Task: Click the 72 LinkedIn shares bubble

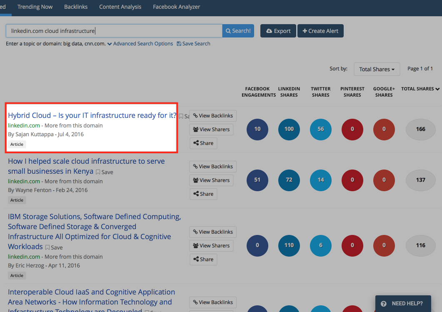Action: [289, 180]
